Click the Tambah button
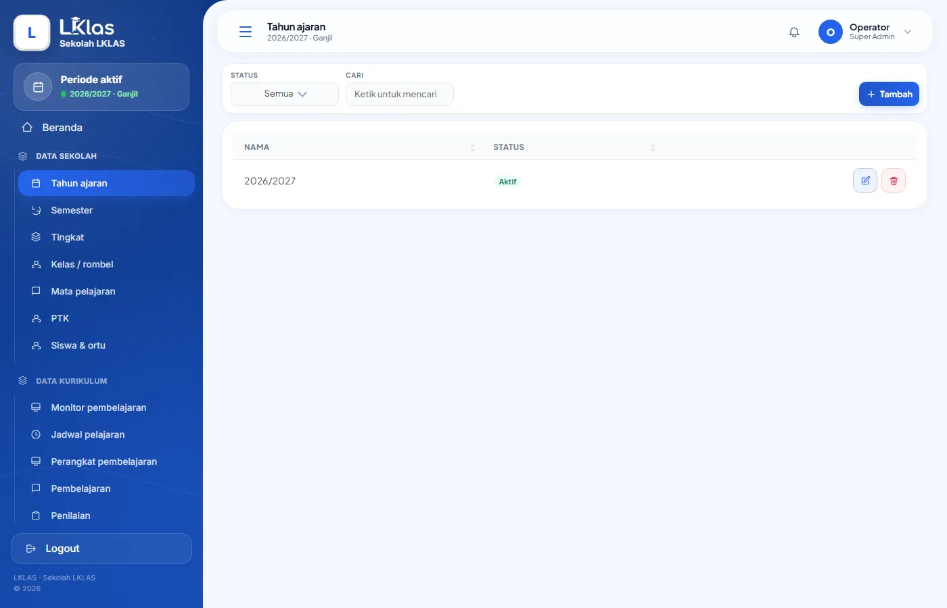 [889, 94]
